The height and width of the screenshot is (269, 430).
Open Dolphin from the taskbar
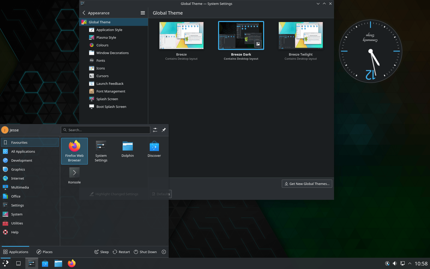click(58, 263)
